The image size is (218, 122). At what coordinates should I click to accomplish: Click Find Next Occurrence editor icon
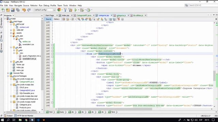pyautogui.click(x=86, y=19)
